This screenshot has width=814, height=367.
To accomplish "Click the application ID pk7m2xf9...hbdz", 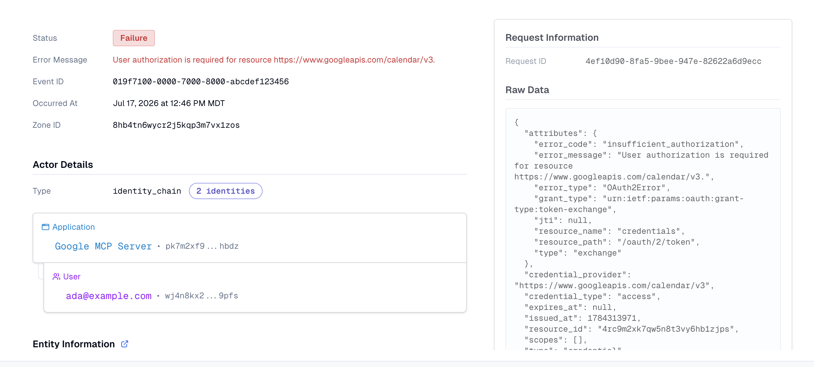I will [x=202, y=246].
